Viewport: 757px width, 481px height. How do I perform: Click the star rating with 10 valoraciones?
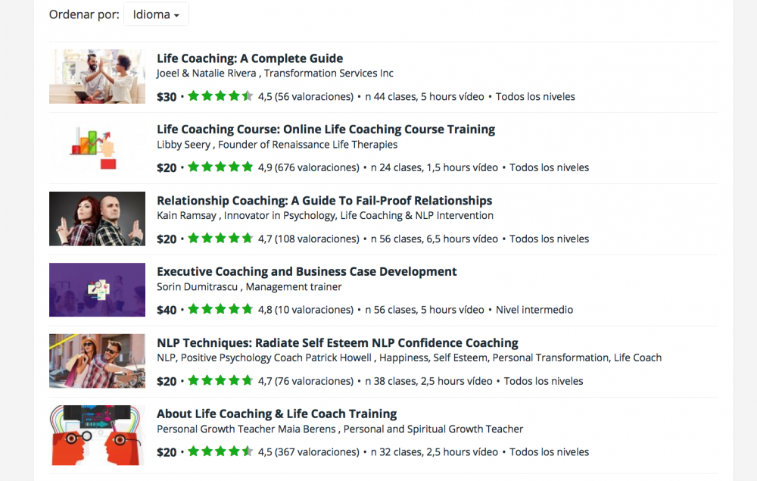220,309
